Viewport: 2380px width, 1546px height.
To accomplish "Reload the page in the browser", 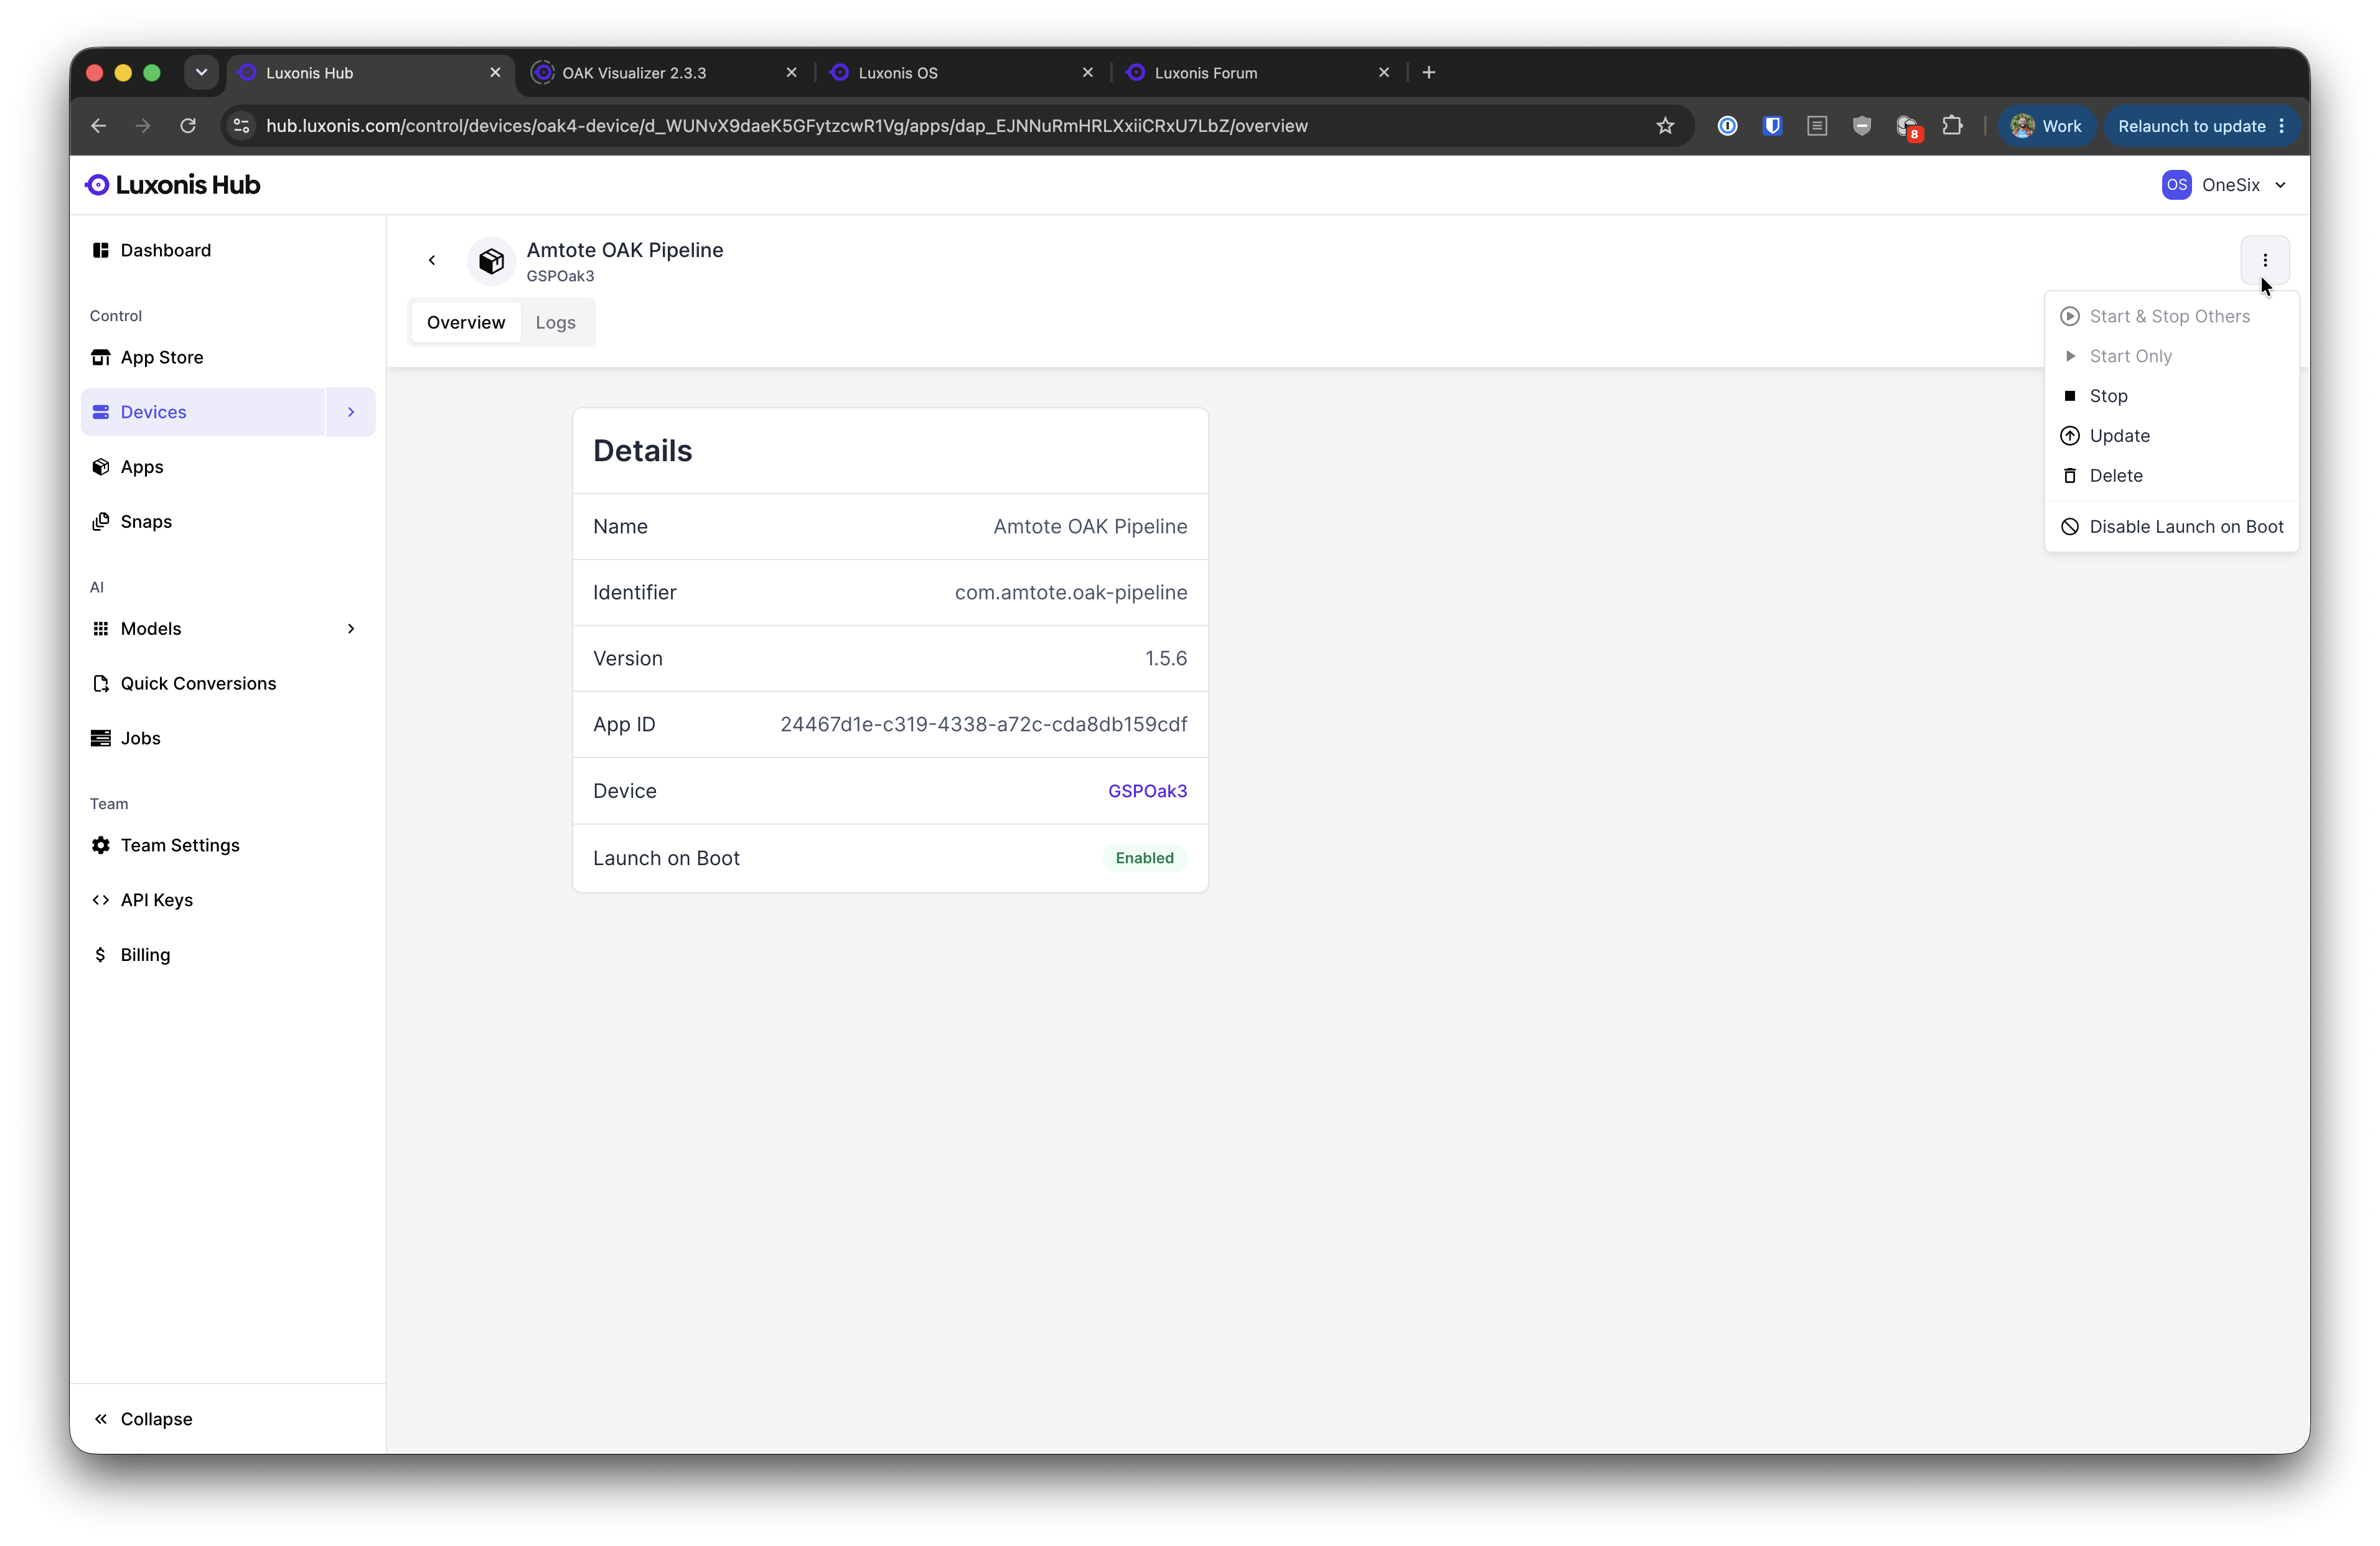I will click(x=188, y=126).
